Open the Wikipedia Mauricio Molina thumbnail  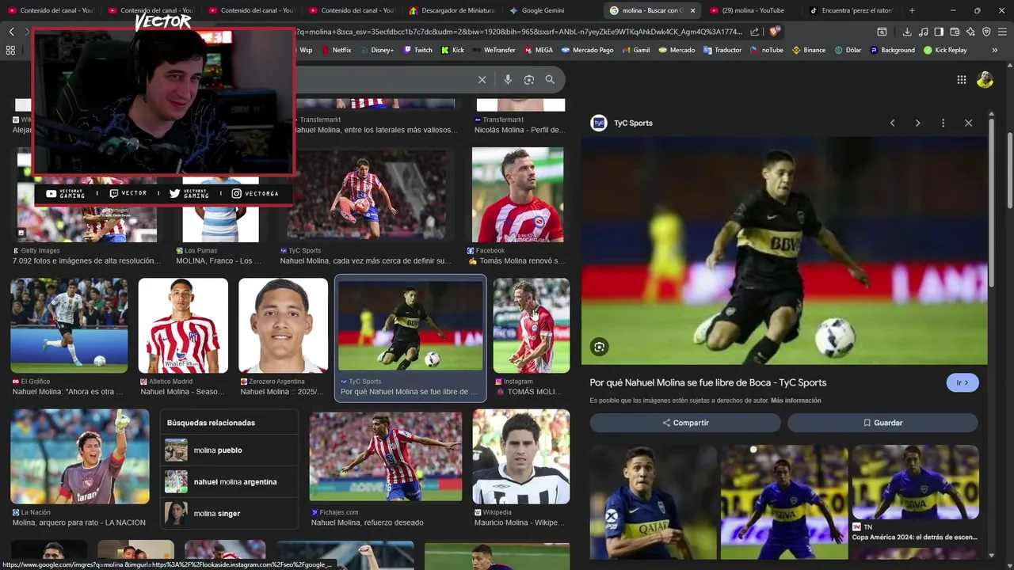pos(521,457)
